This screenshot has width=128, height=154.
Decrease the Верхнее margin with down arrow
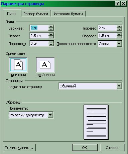click(x=51, y=29)
